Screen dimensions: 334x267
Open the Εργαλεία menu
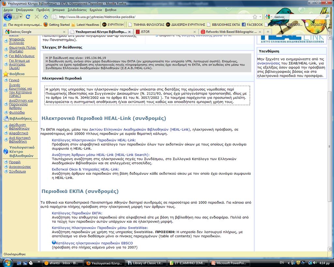tap(96, 10)
